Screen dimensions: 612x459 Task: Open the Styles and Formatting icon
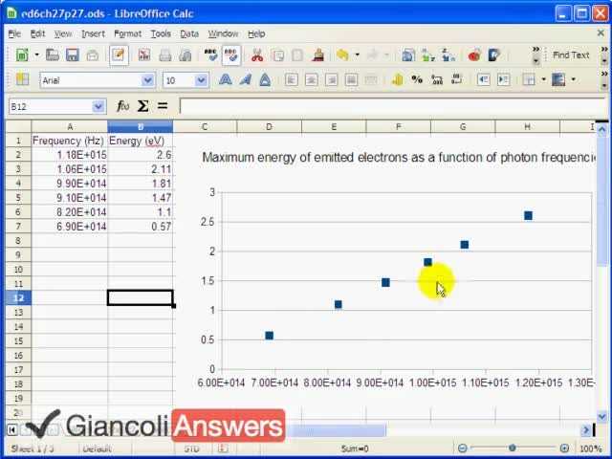tap(22, 79)
